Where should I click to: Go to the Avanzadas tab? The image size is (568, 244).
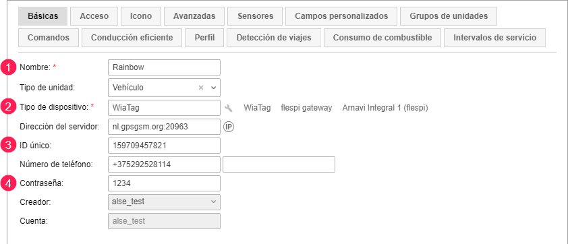coord(194,16)
